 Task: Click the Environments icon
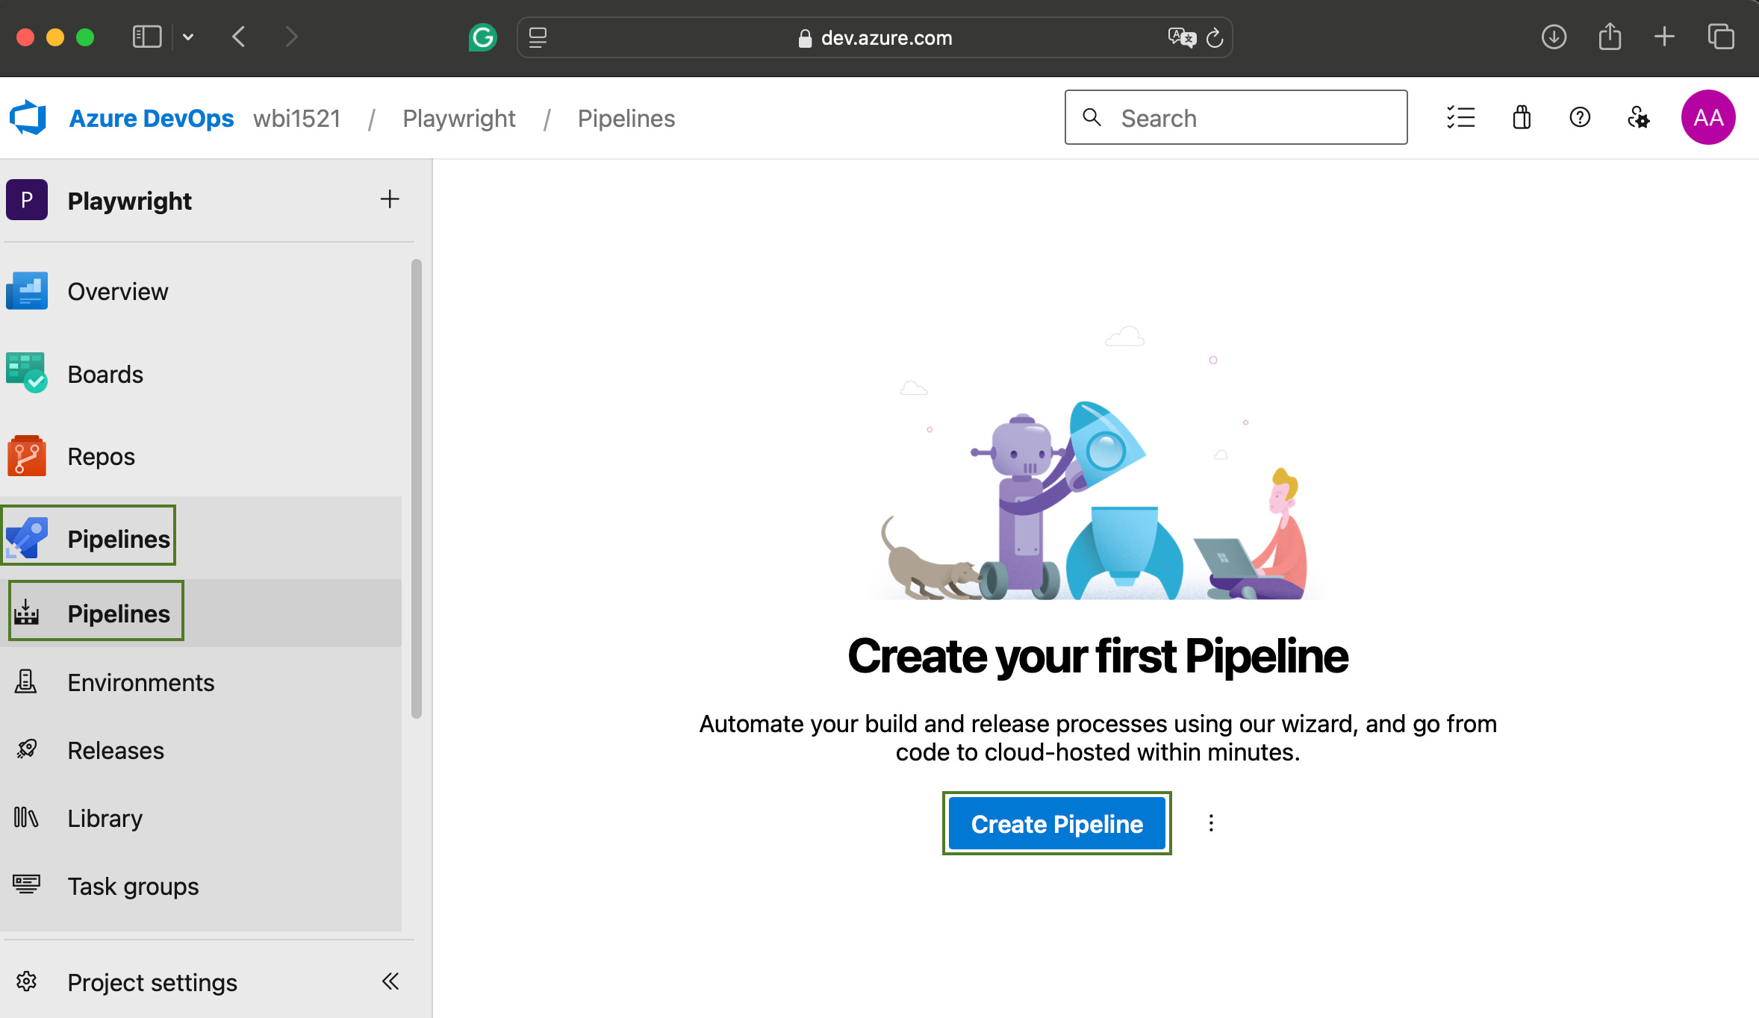[26, 681]
